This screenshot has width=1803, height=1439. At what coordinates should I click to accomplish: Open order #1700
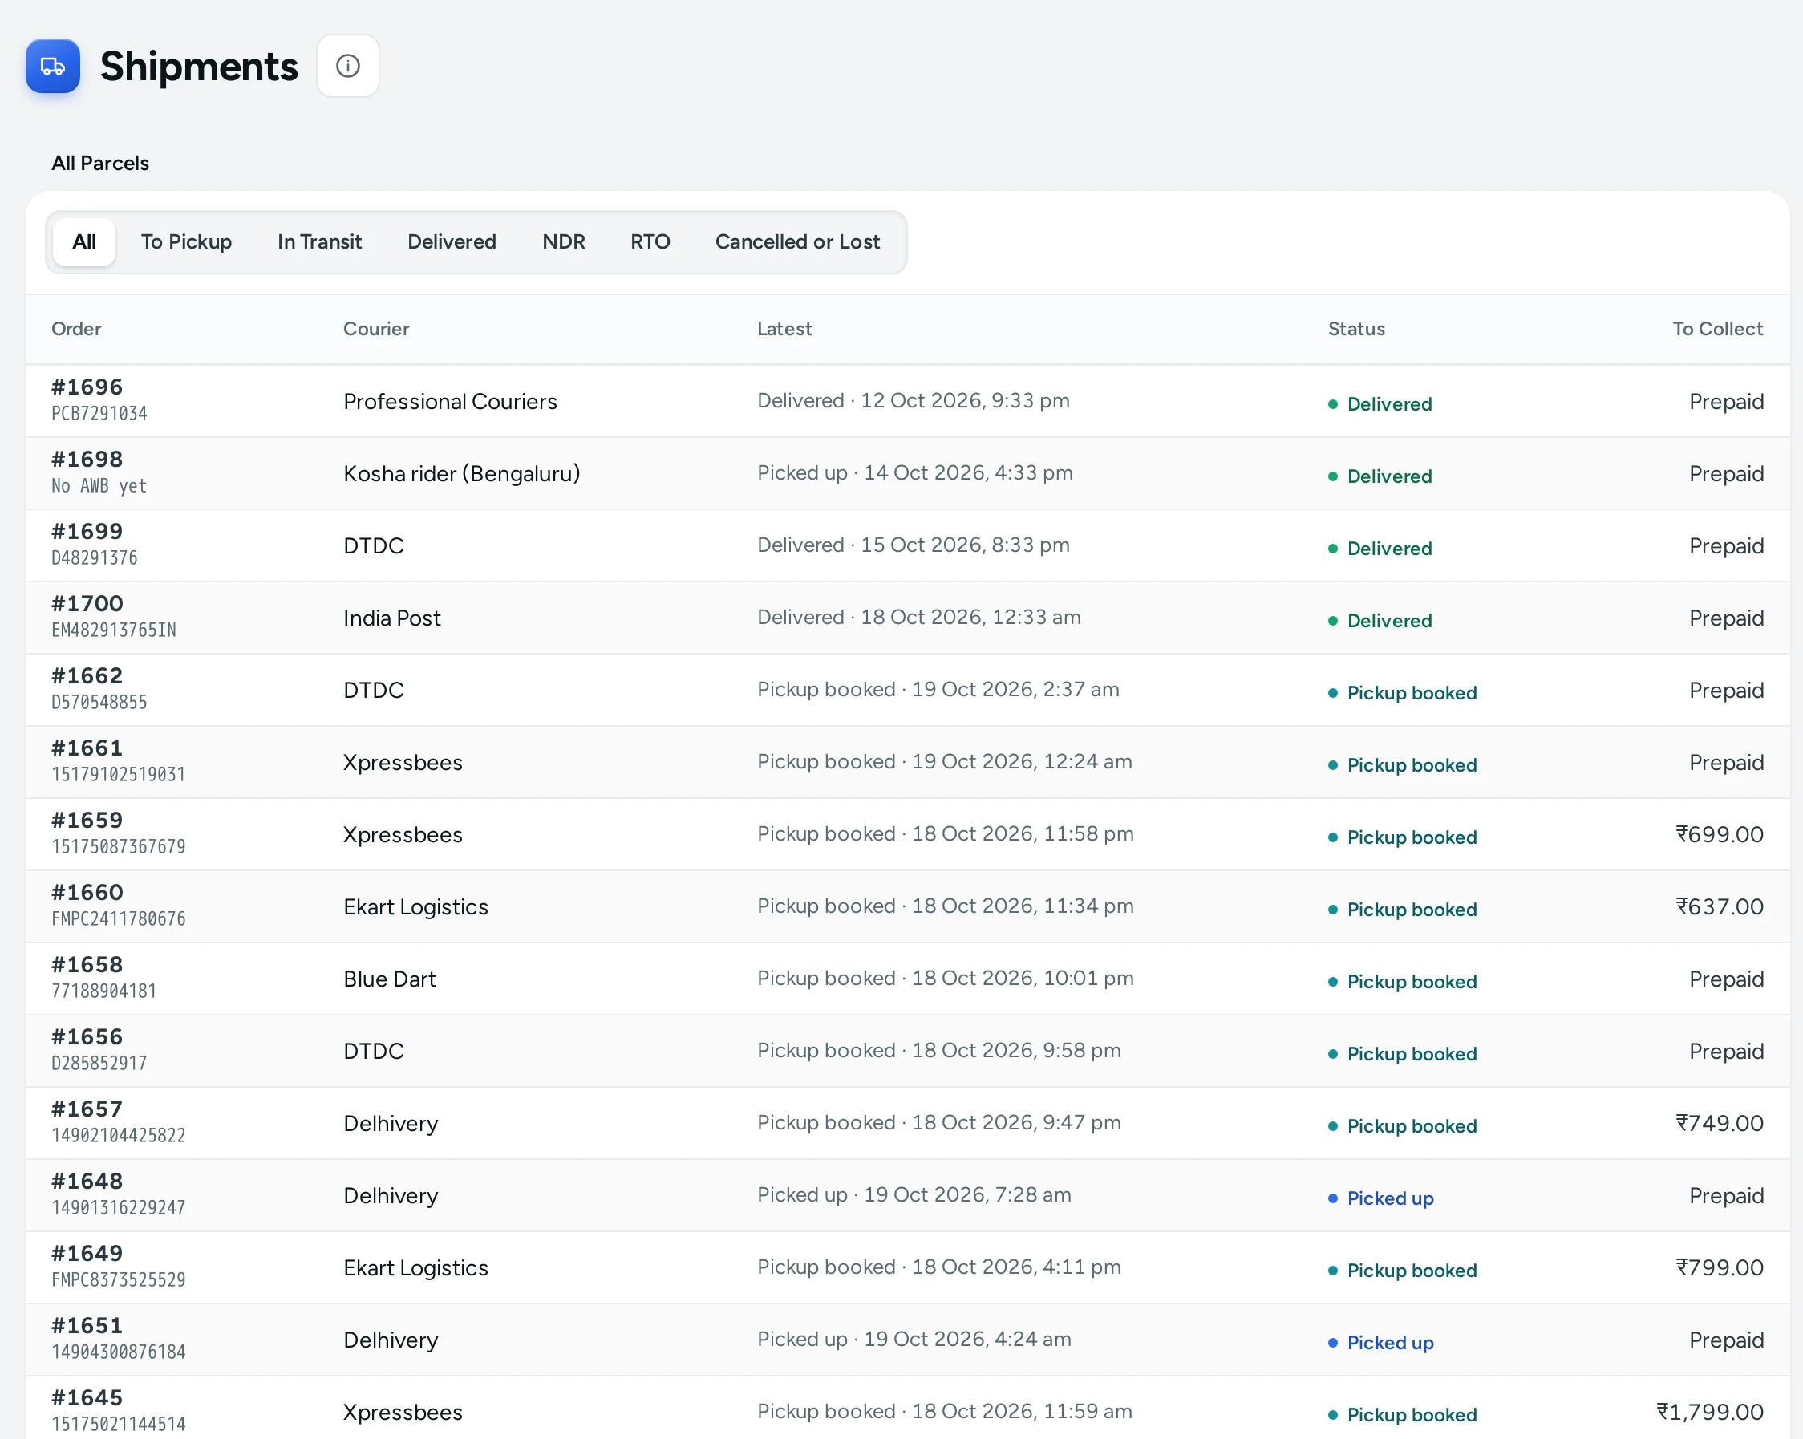tap(87, 604)
